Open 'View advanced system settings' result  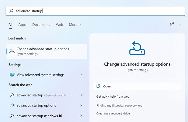coord(47,75)
